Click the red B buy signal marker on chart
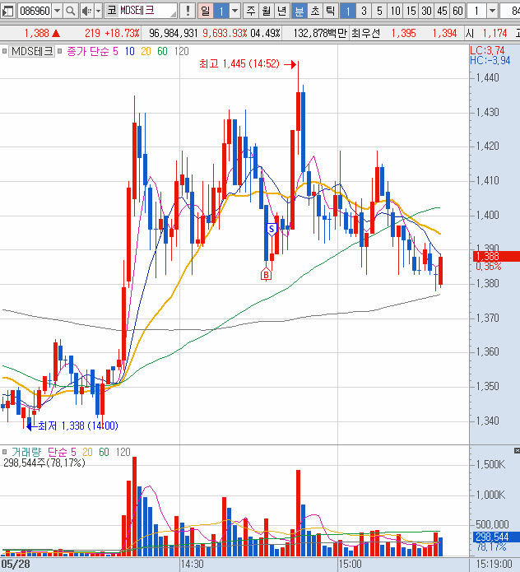The height and width of the screenshot is (572, 520). [266, 274]
